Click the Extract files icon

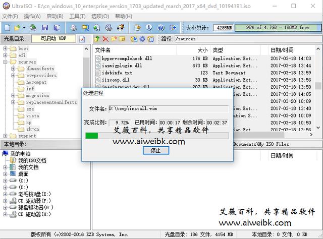coord(134,39)
